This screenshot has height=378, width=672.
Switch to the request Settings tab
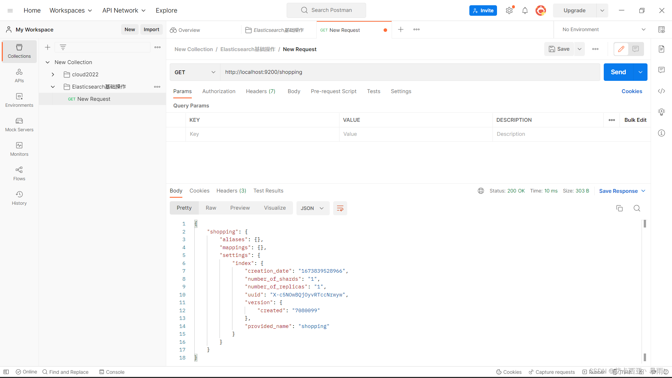(401, 91)
